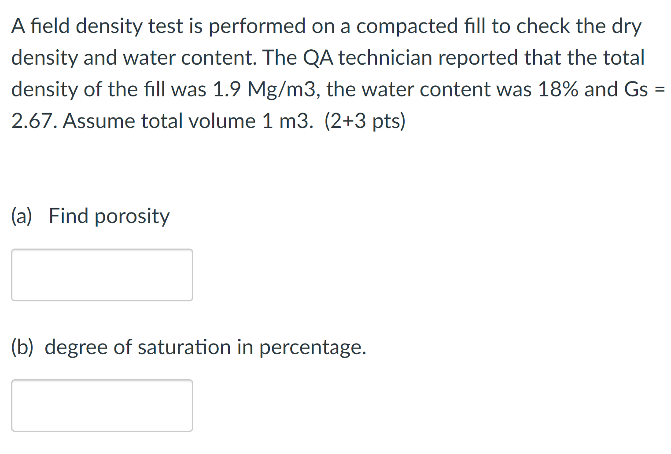The width and height of the screenshot is (671, 454).
Task: Click the word "technician" in the question
Action: [x=385, y=58]
